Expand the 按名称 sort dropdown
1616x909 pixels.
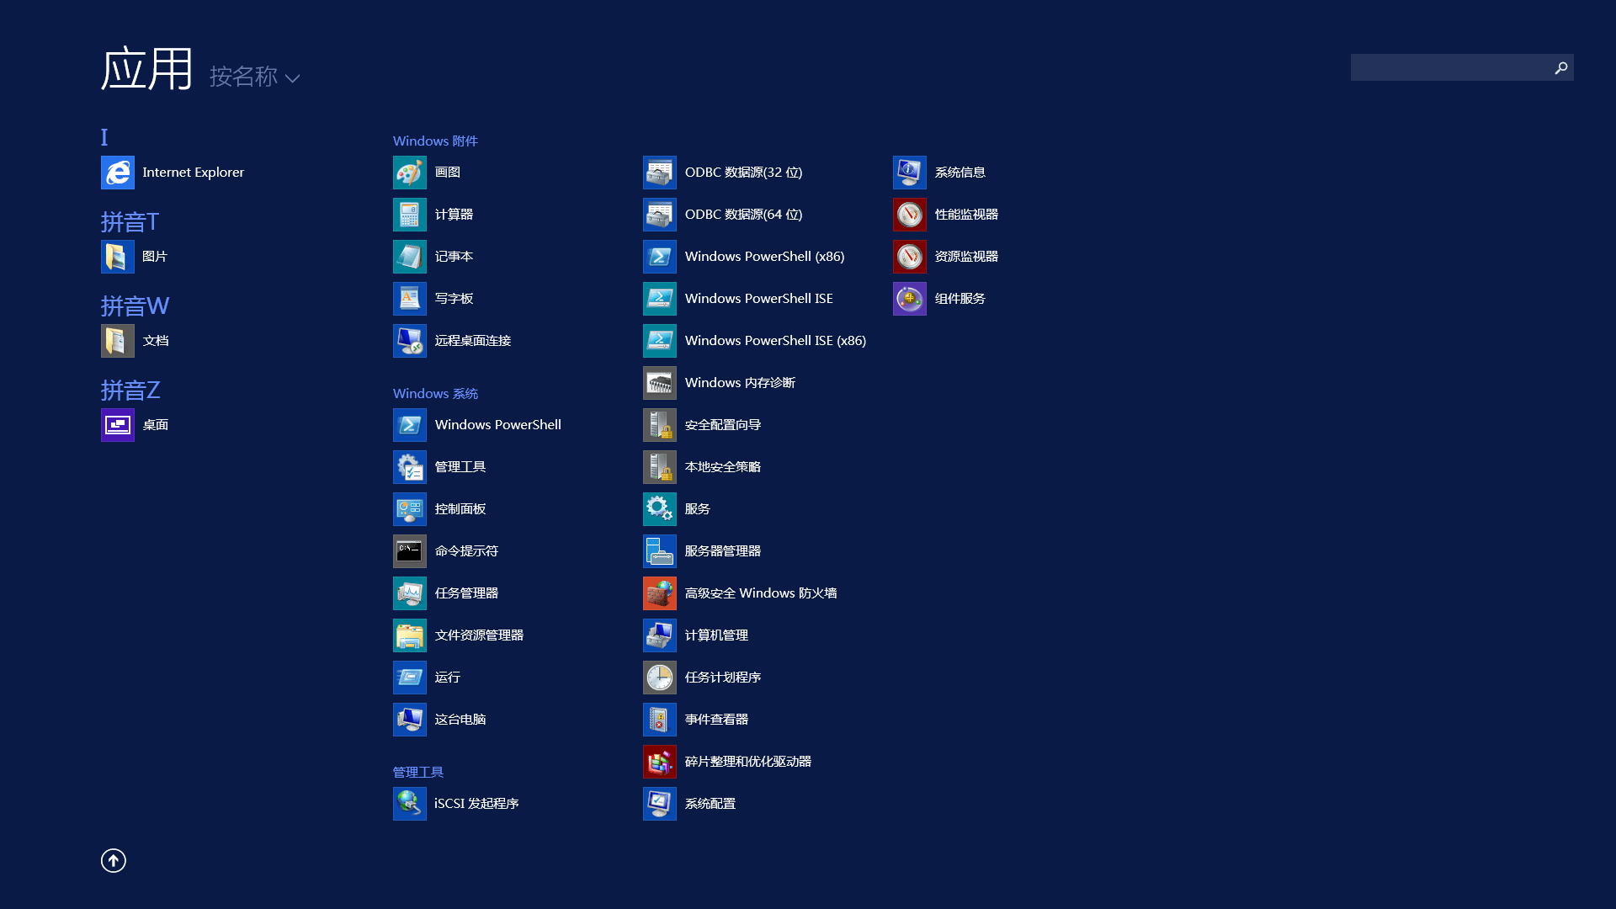[x=254, y=77]
